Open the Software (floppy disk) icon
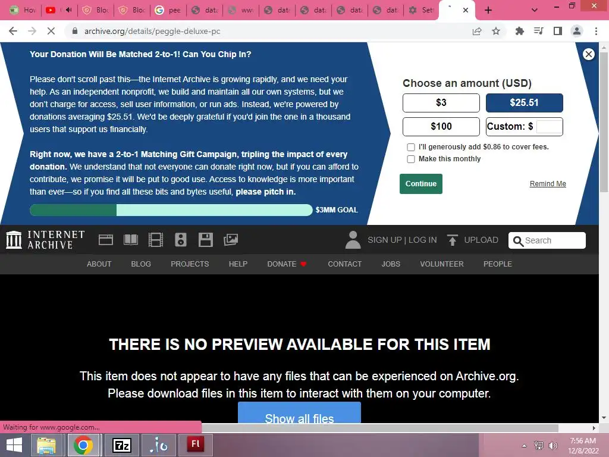The width and height of the screenshot is (609, 457). click(205, 240)
